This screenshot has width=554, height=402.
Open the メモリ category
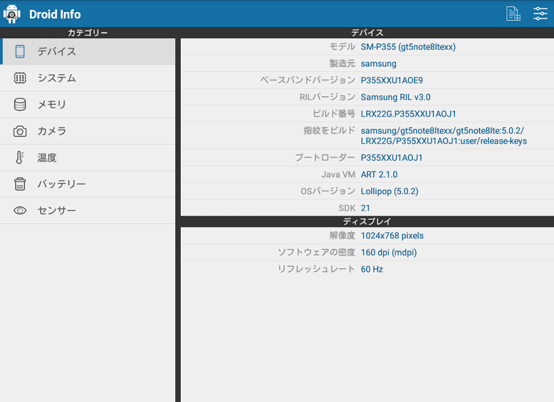coord(52,105)
